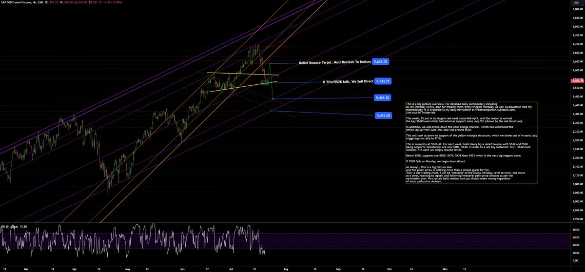Click the Jun label on the time axis
585x272 pixels.
pyautogui.click(x=183, y=269)
